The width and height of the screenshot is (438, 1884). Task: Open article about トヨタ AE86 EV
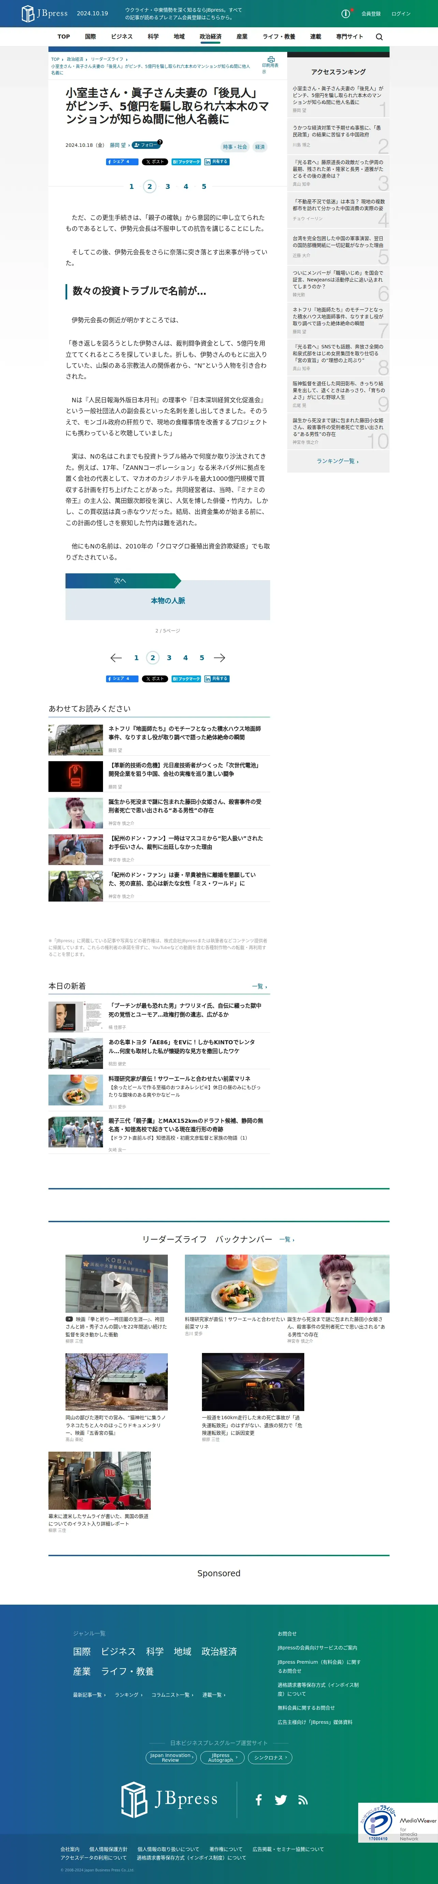click(181, 1047)
